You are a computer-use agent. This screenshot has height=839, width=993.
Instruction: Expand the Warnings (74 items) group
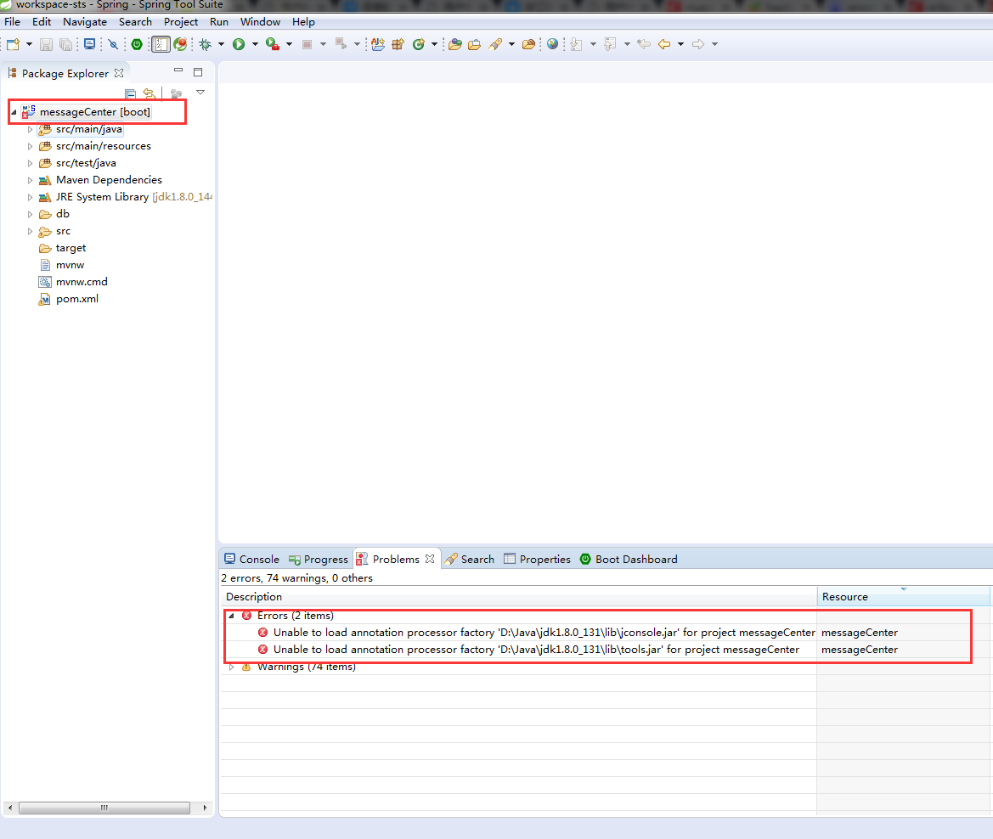[x=232, y=667]
